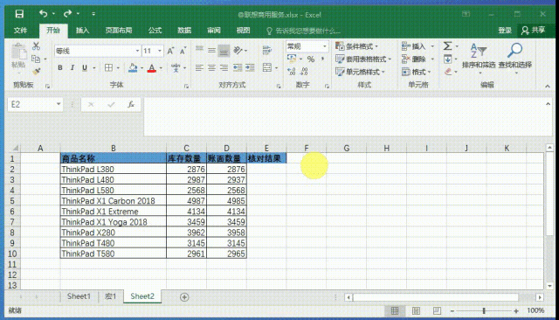Toggle Wrap Text icon
The image size is (559, 320).
pyautogui.click(x=267, y=51)
